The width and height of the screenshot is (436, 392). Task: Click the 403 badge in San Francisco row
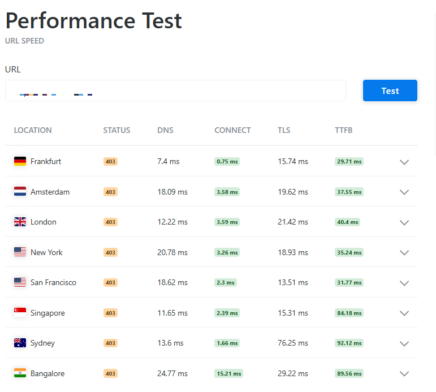(x=110, y=283)
